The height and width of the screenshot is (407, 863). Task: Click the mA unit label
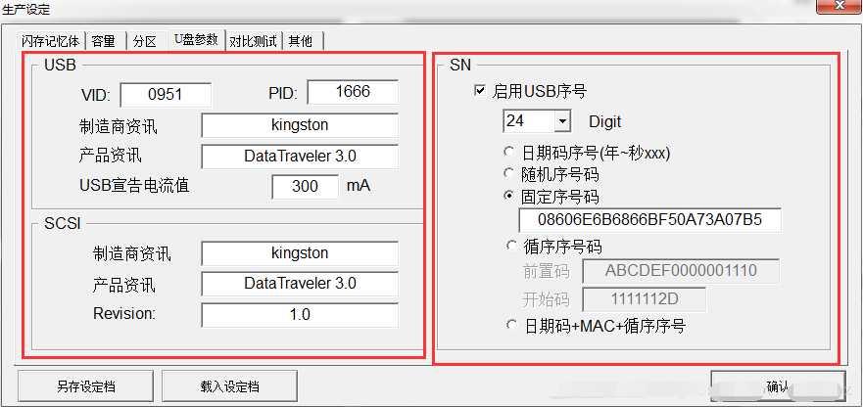click(359, 186)
